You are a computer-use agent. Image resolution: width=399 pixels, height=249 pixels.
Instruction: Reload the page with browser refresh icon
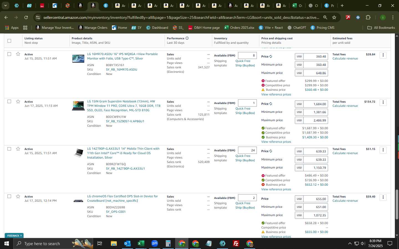pos(26,17)
